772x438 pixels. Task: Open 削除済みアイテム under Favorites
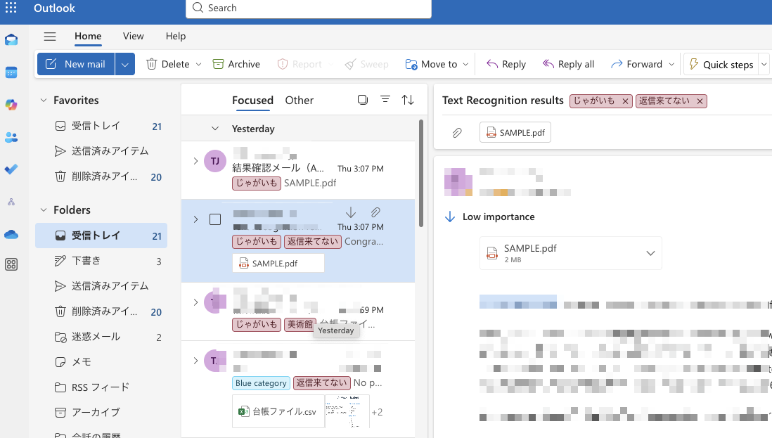click(101, 176)
